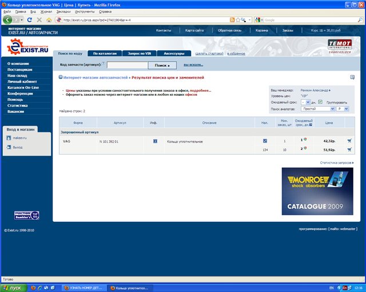This screenshot has height=292, width=366.
Task: Open the Ожидаемый срок days dropdown
Action: pyautogui.click(x=305, y=102)
